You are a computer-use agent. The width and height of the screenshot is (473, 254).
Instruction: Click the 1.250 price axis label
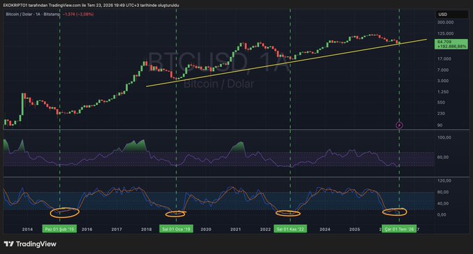[x=443, y=92]
